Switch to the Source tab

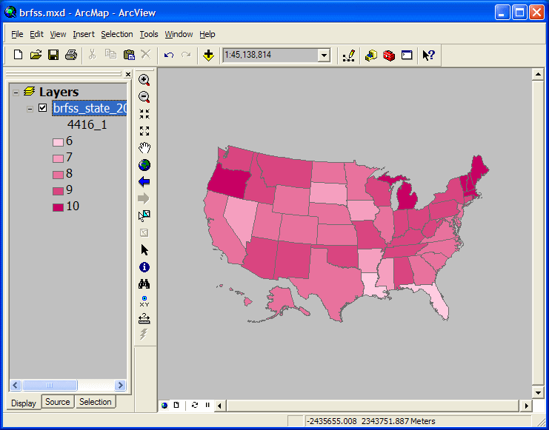tap(57, 403)
